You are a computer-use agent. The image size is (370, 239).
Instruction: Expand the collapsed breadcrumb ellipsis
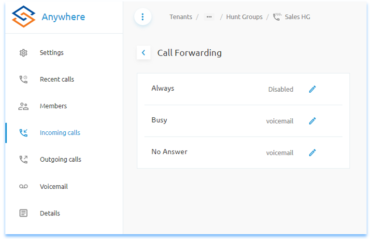[x=209, y=17]
